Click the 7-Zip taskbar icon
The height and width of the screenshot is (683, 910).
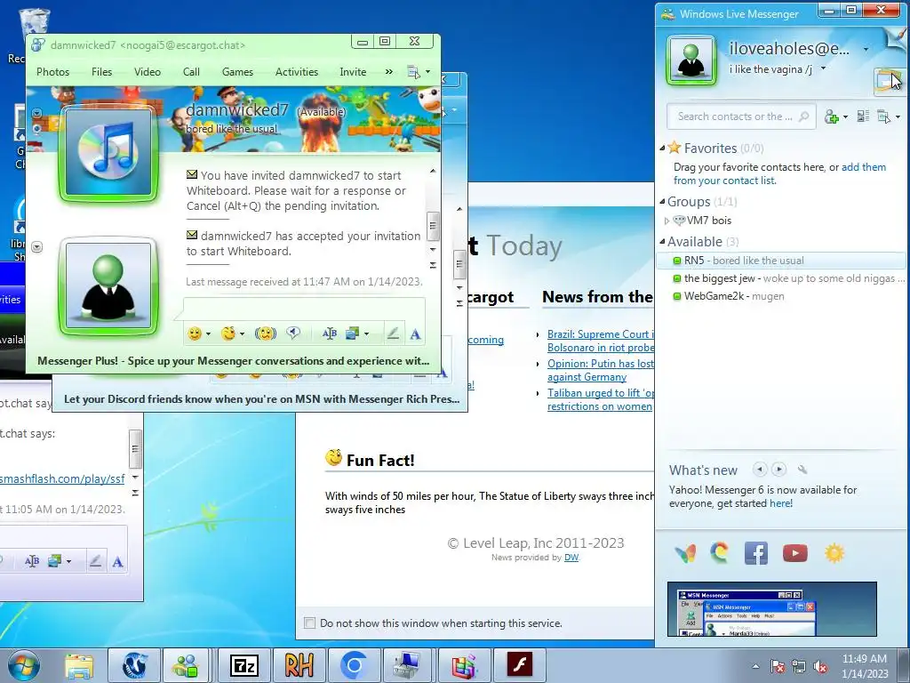coord(243,665)
